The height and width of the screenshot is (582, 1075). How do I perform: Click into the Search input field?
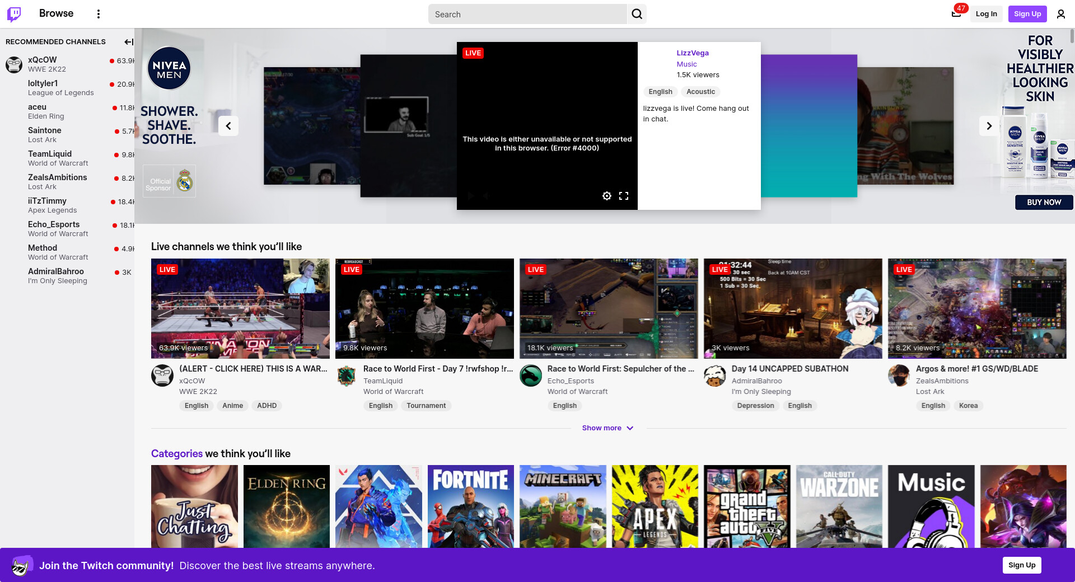[527, 15]
